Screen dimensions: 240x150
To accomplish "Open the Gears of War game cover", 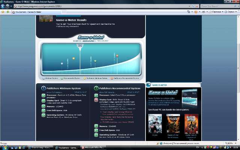I will pos(173,124).
